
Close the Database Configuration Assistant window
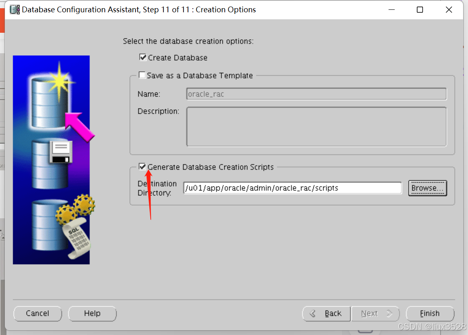pos(449,9)
